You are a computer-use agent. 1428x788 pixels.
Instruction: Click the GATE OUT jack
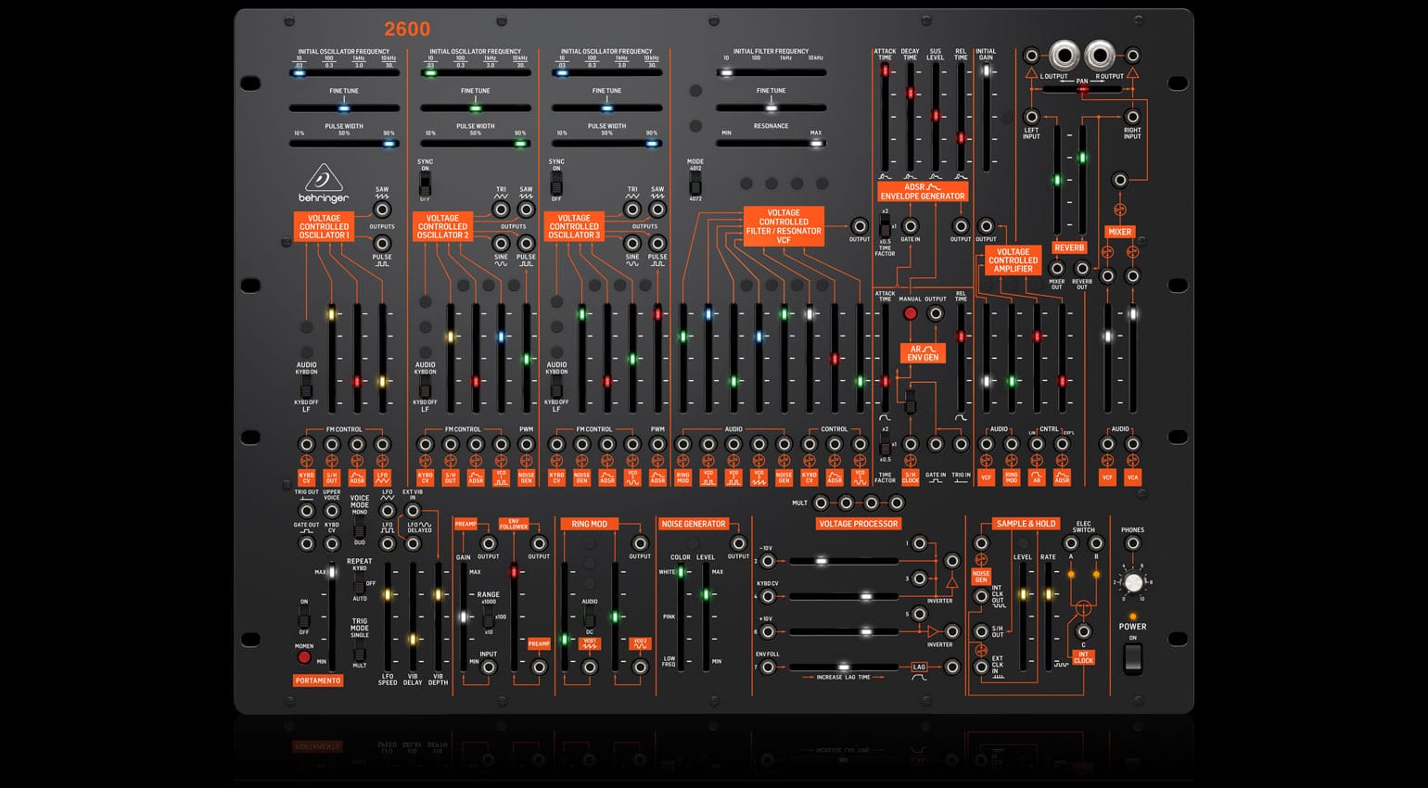306,543
